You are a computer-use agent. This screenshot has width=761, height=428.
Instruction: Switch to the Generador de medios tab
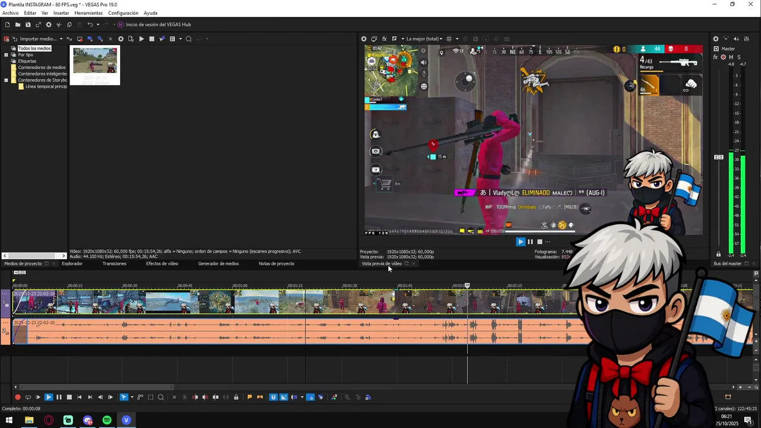pyautogui.click(x=218, y=263)
